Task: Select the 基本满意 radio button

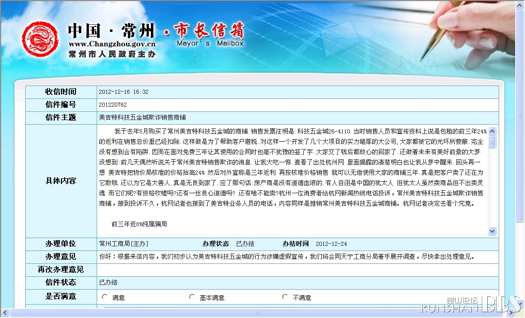Action: 192,297
